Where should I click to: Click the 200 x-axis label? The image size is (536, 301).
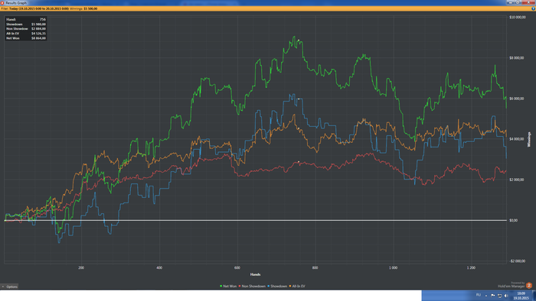tap(81, 268)
